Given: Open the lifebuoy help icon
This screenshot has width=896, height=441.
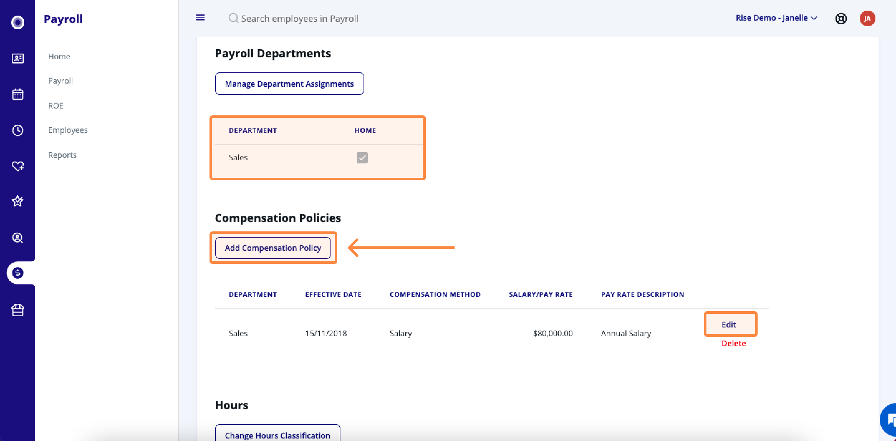Looking at the screenshot, I should pyautogui.click(x=841, y=18).
